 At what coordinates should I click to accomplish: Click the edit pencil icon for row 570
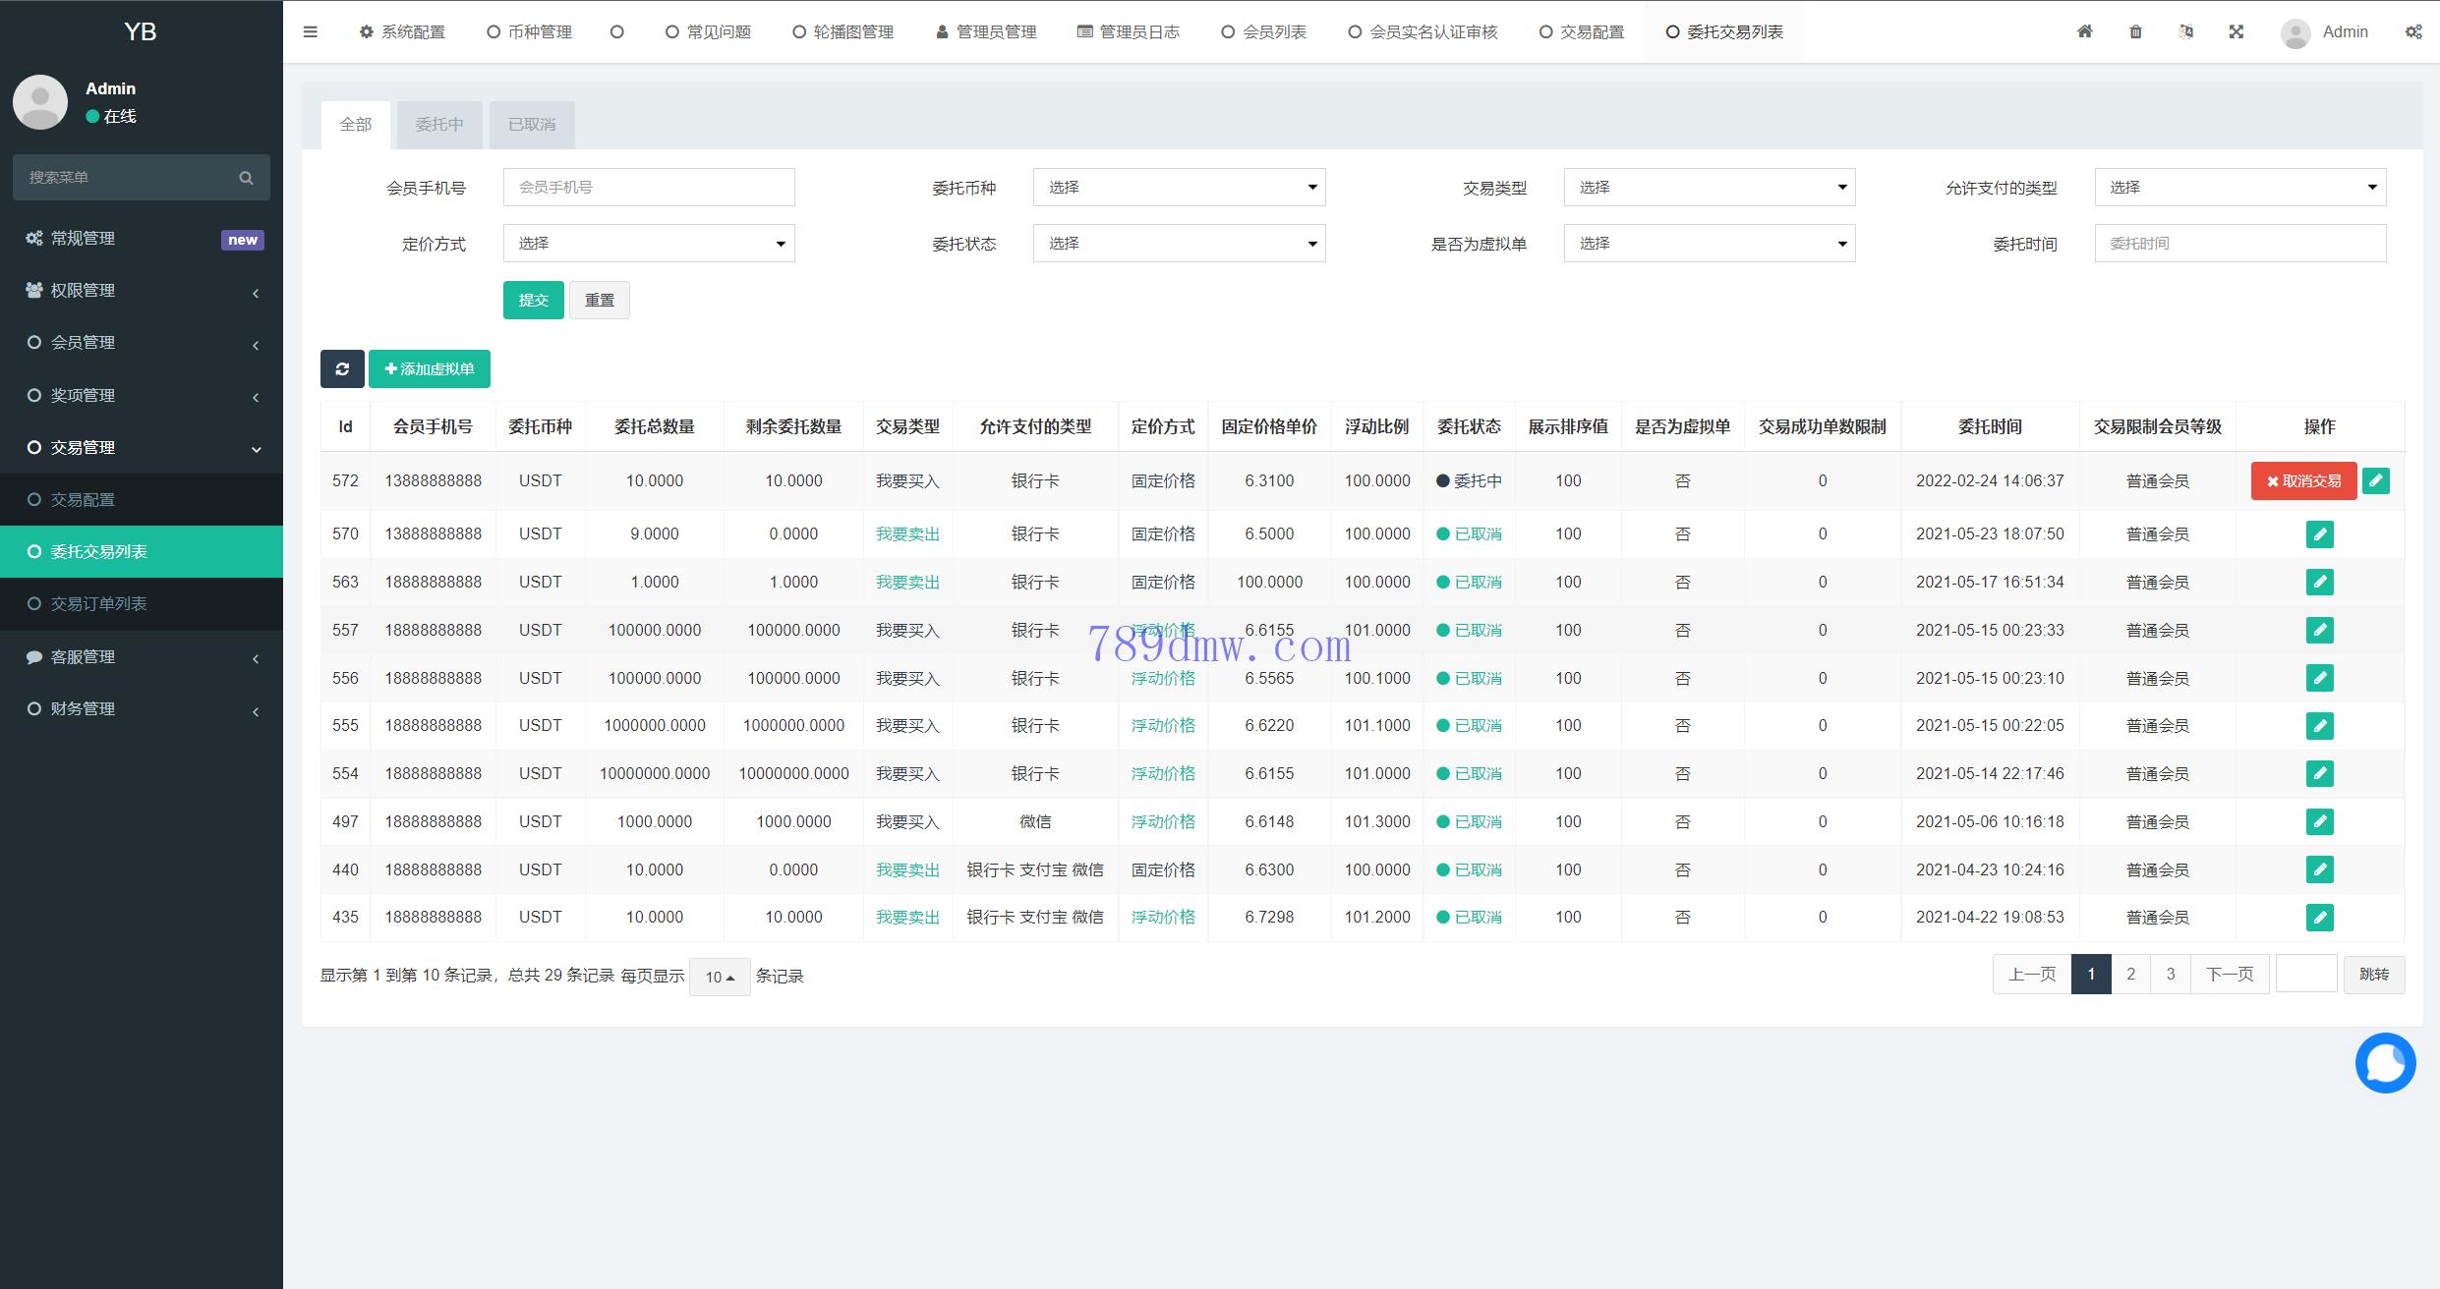click(2319, 533)
